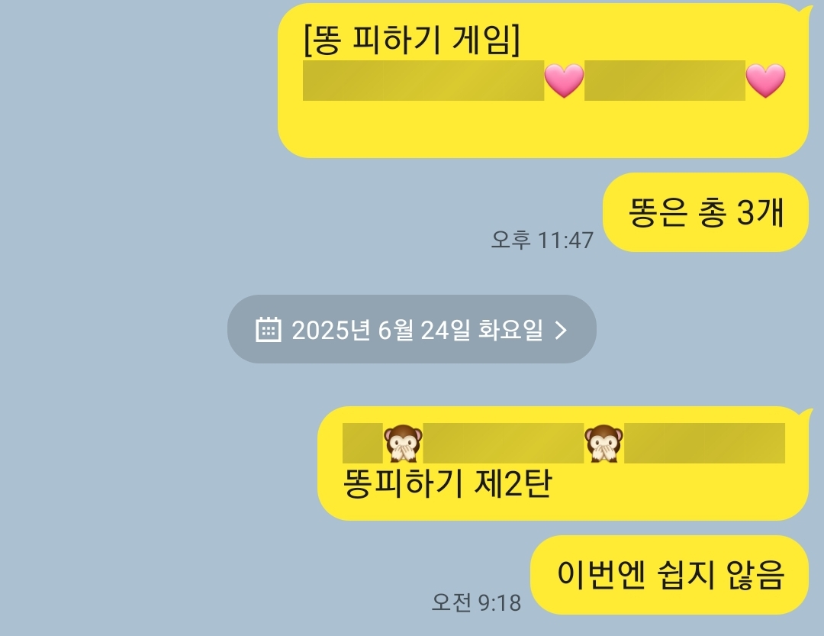Click the second see-no-evil monkey emoji
This screenshot has width=824, height=636.
(x=604, y=444)
